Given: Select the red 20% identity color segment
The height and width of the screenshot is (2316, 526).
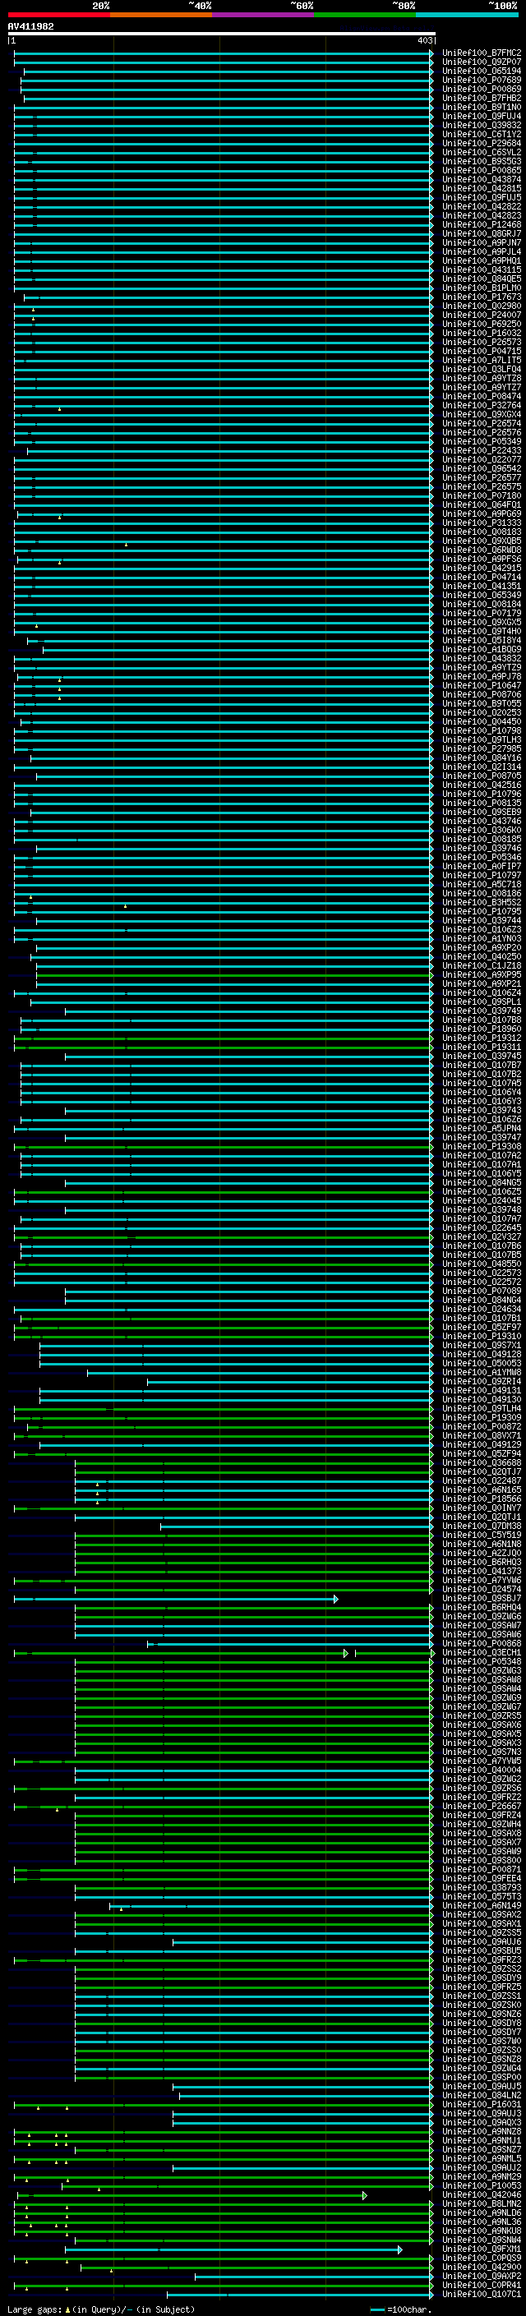Looking at the screenshot, I should (58, 16).
